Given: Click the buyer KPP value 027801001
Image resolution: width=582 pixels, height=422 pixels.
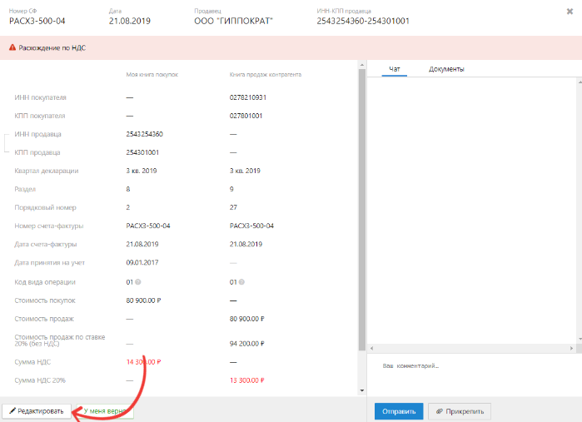Looking at the screenshot, I should (246, 116).
